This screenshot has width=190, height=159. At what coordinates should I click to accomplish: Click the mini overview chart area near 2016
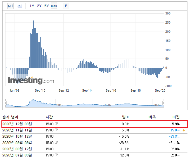pos(107,105)
